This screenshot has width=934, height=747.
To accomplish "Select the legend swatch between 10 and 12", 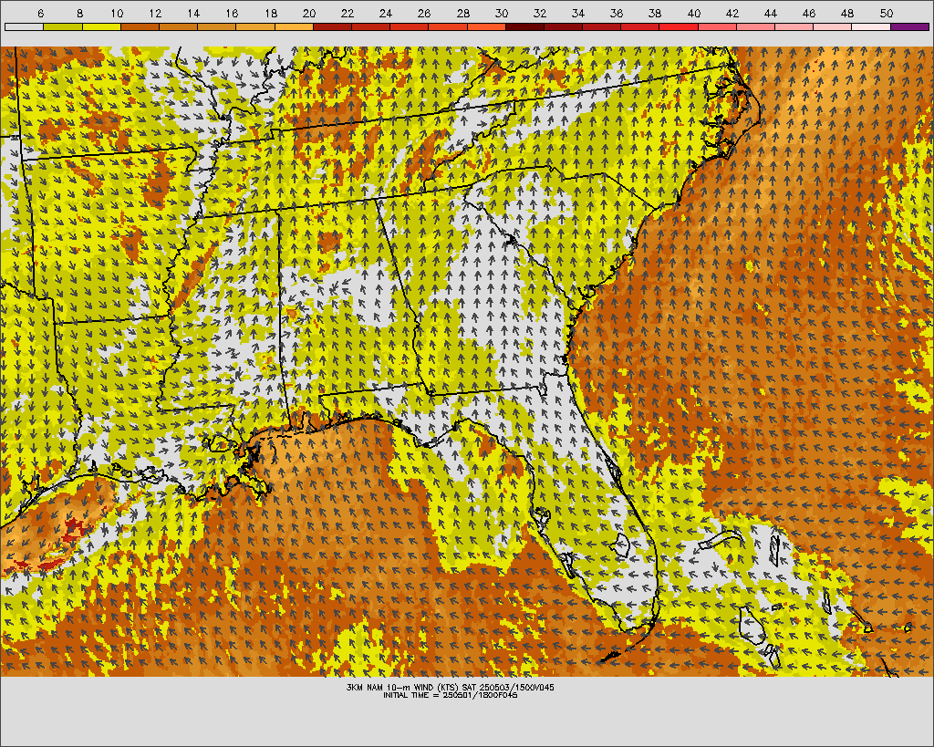I will [x=140, y=26].
